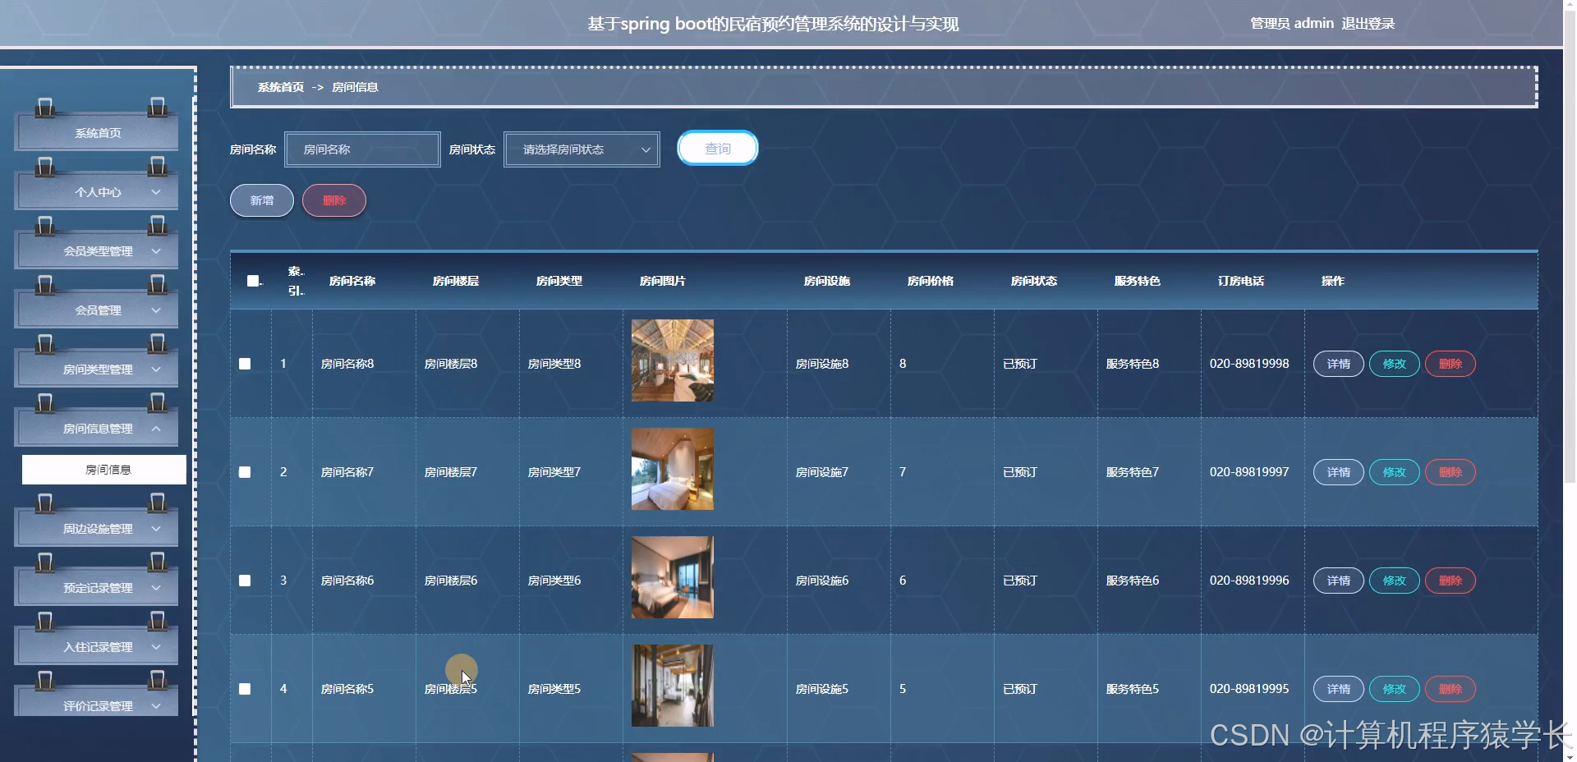Toggle the select-all header checkbox

(x=252, y=281)
